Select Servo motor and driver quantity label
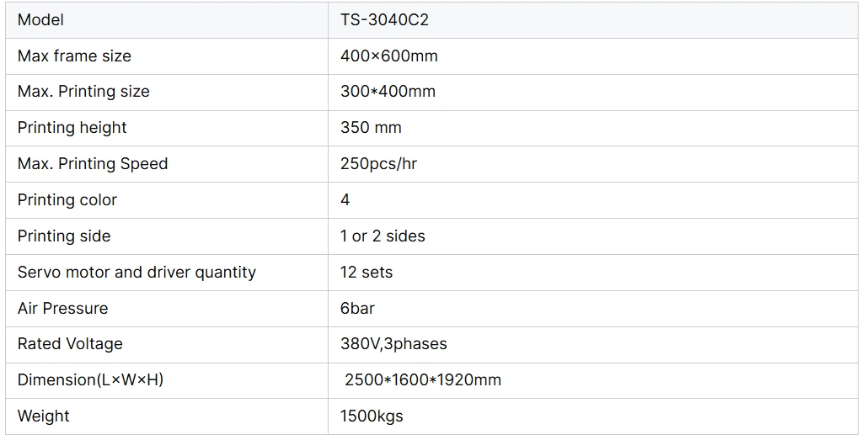867x440 pixels. (136, 273)
